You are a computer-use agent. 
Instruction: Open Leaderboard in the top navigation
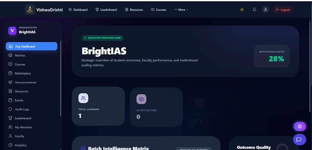pos(106,9)
